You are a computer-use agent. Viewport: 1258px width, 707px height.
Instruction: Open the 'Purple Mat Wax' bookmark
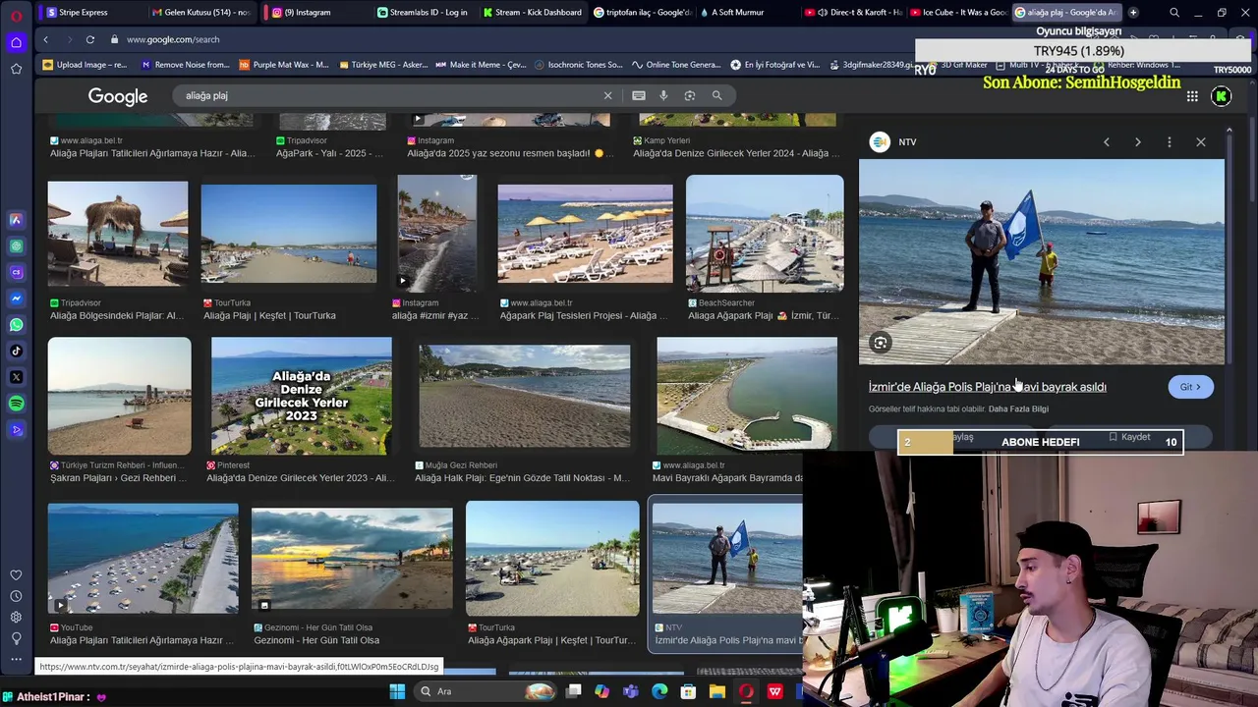tap(284, 65)
